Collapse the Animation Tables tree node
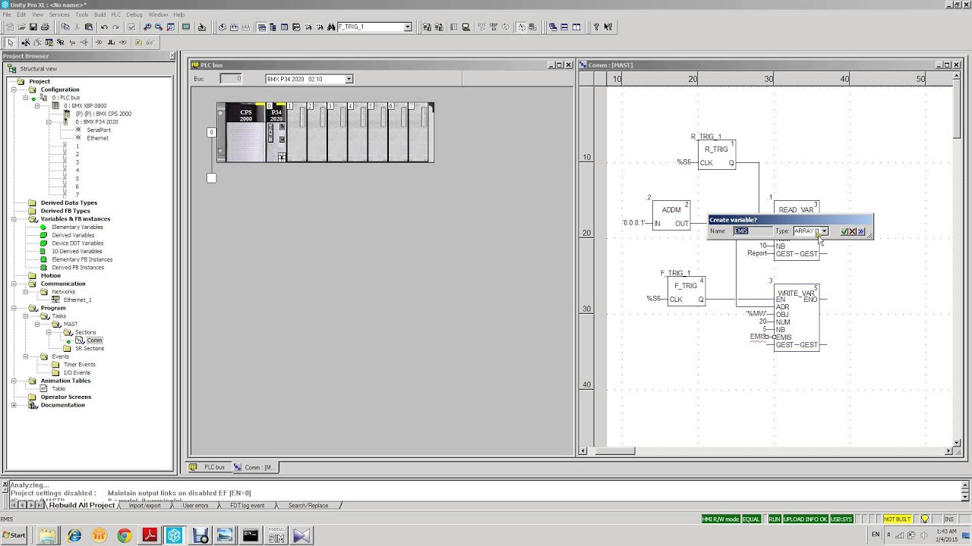The width and height of the screenshot is (972, 546). pyautogui.click(x=14, y=381)
